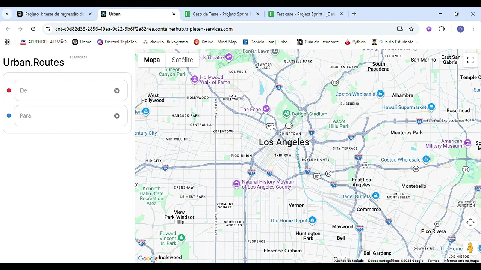
Task: Open APRENDER ALEMÃO bookmark
Action: 43,42
